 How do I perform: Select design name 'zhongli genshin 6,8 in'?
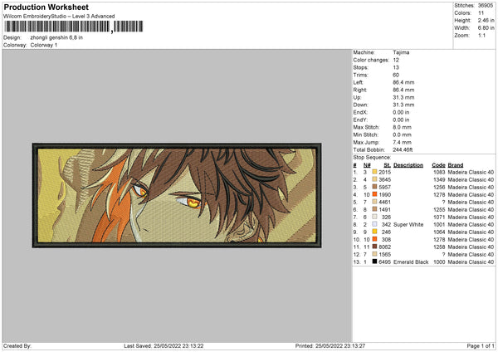pyautogui.click(x=56, y=37)
